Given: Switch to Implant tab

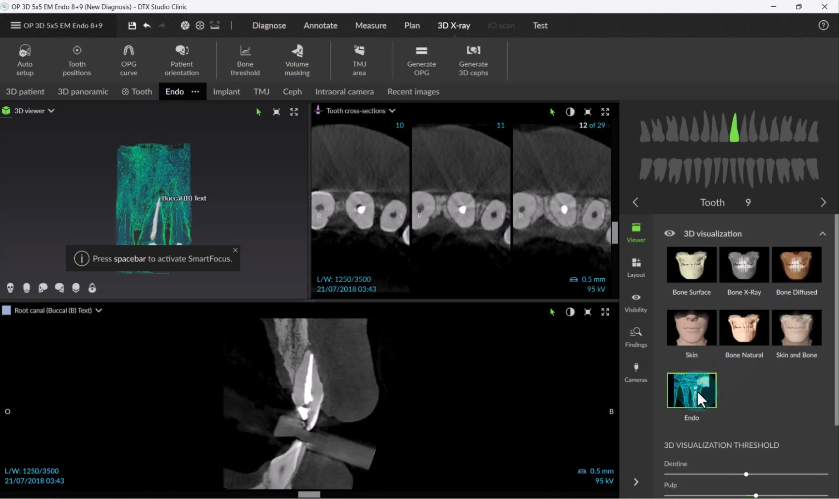Looking at the screenshot, I should (226, 91).
